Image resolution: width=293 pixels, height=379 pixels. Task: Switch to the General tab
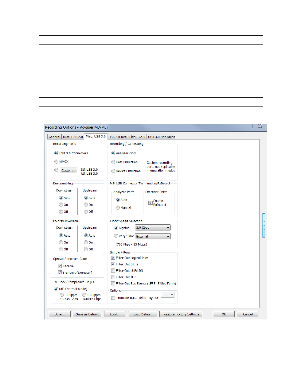pyautogui.click(x=54, y=137)
